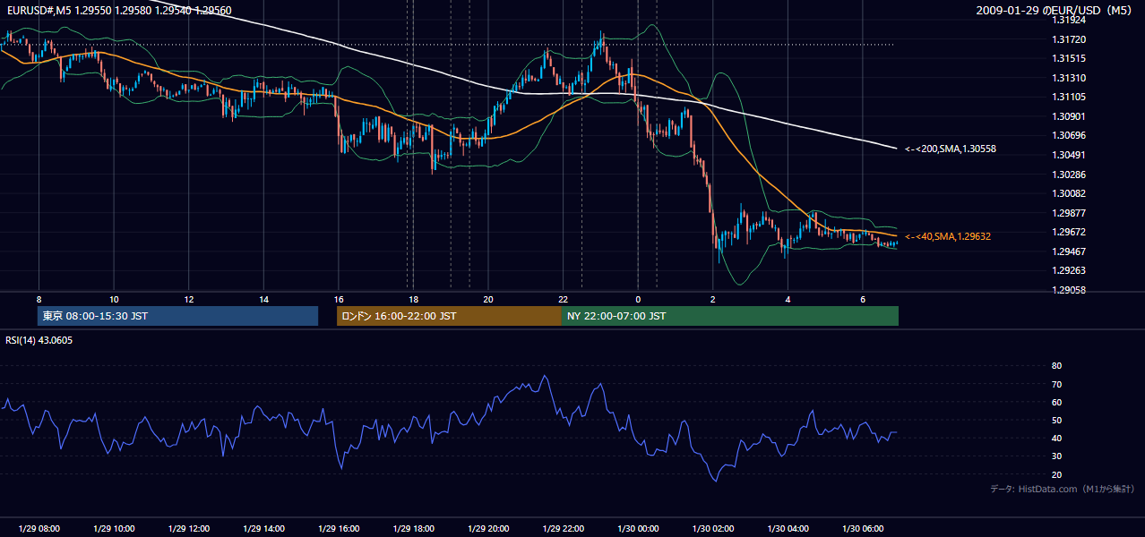Click the 1/30 04:00 bottom time label
The width and height of the screenshot is (1145, 537).
(x=788, y=529)
